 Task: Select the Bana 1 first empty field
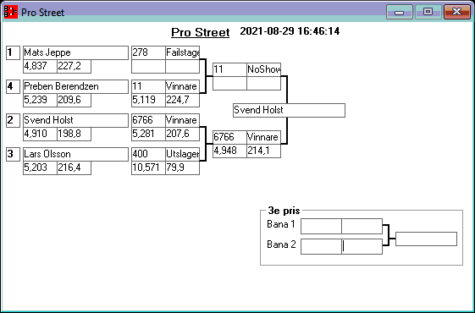tap(321, 226)
